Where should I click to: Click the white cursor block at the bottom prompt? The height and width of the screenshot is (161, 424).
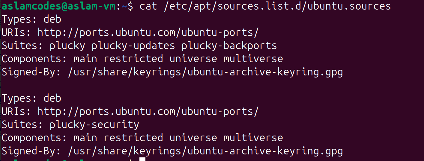click(x=142, y=160)
